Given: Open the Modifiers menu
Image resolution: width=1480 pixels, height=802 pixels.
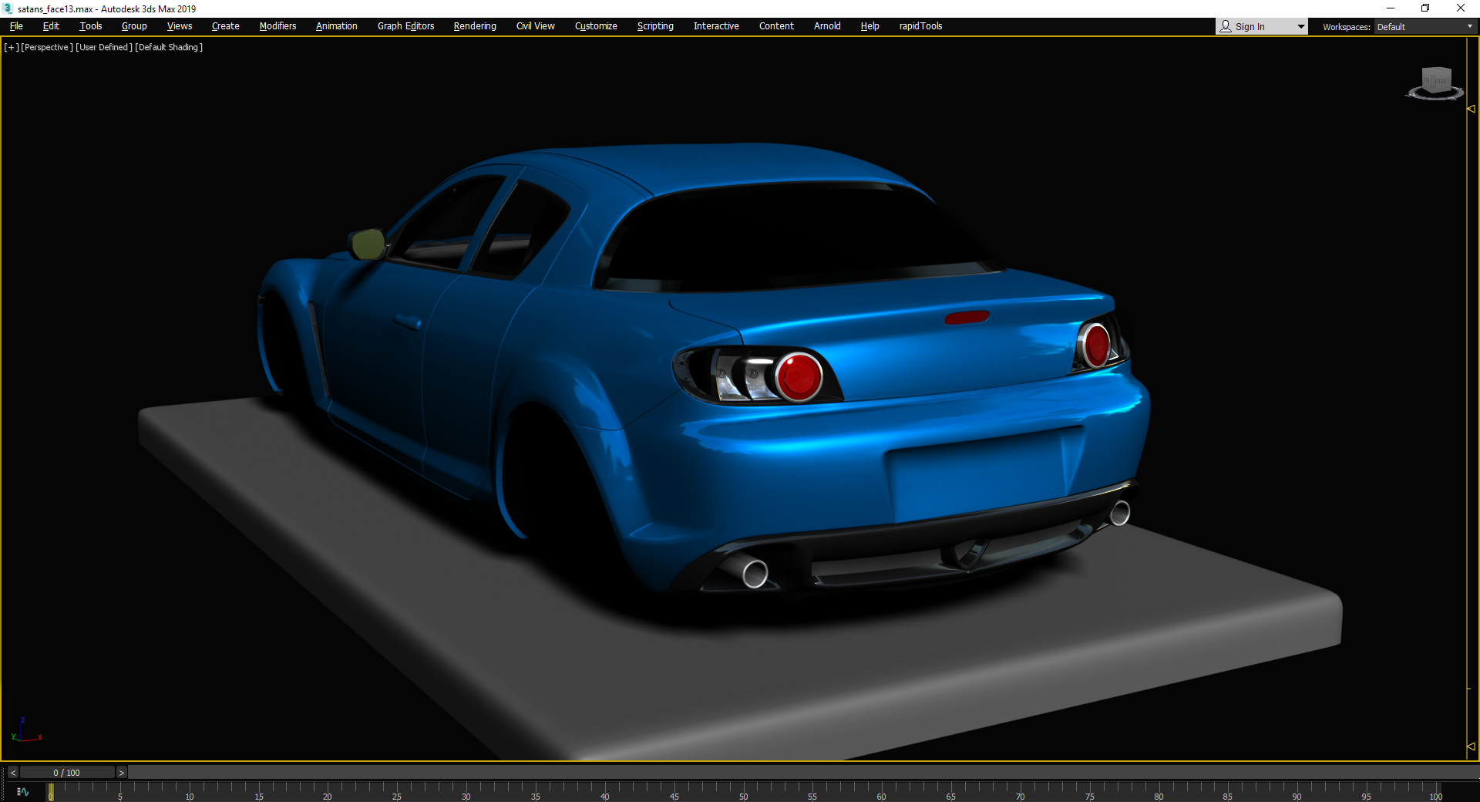Looking at the screenshot, I should coord(277,26).
